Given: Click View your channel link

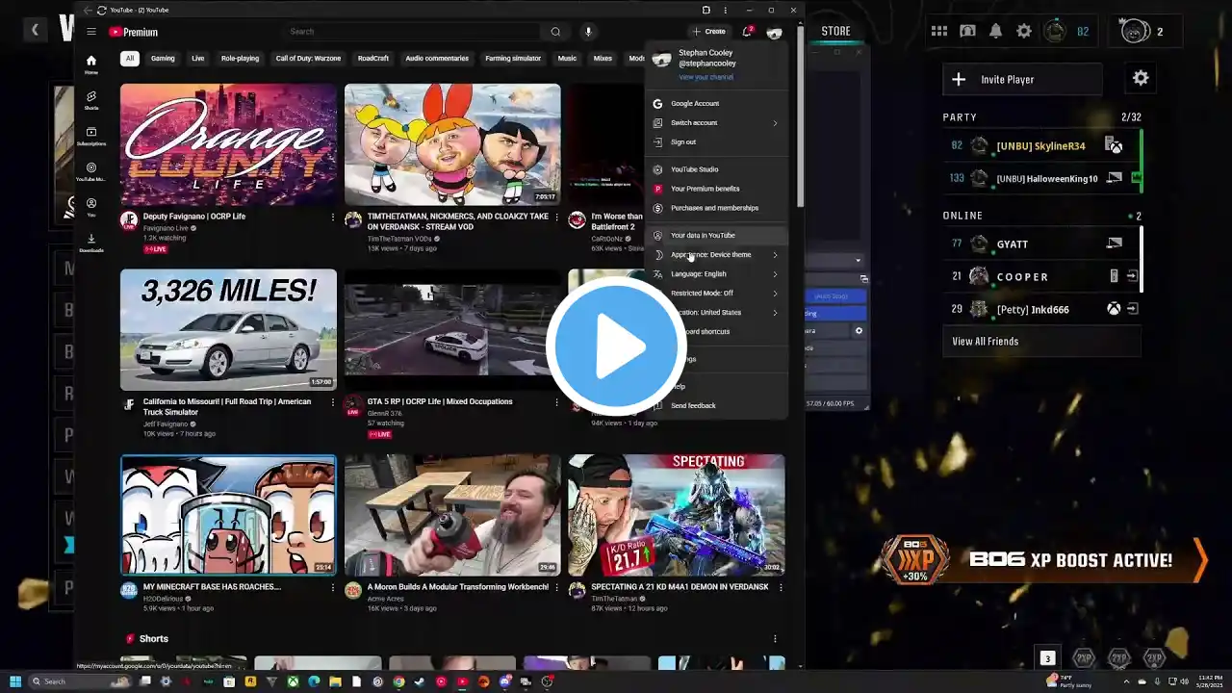Looking at the screenshot, I should pyautogui.click(x=706, y=77).
